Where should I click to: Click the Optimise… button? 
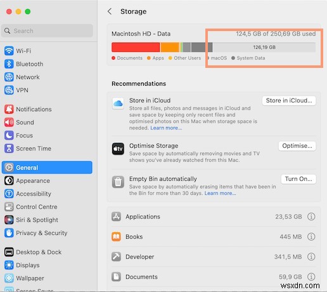click(x=297, y=146)
